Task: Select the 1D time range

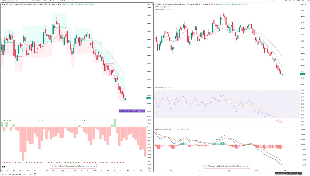Action: [x=3, y=174]
